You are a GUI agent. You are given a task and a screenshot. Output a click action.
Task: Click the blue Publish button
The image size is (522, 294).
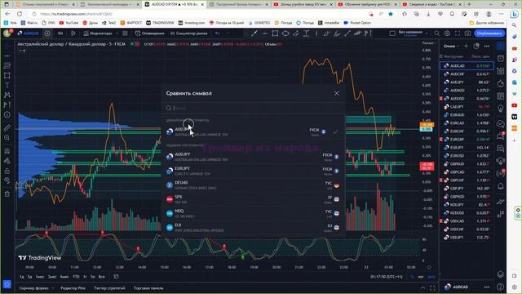489,33
